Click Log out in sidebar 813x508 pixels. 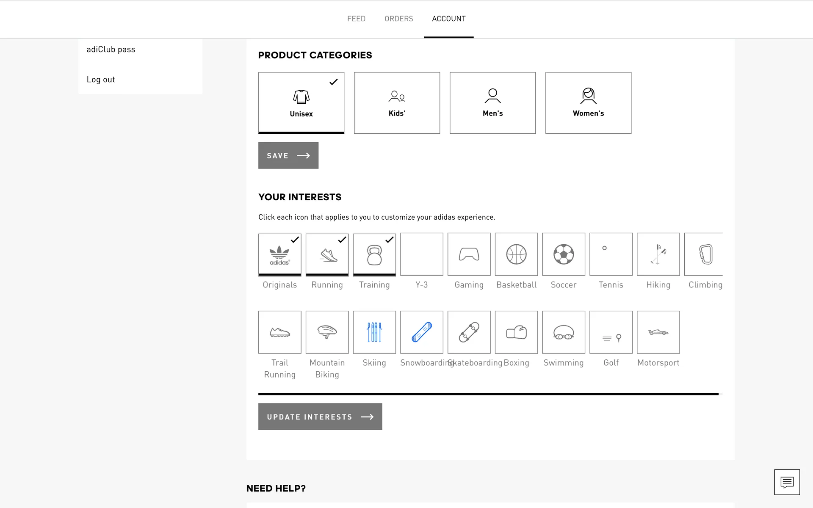pos(101,79)
